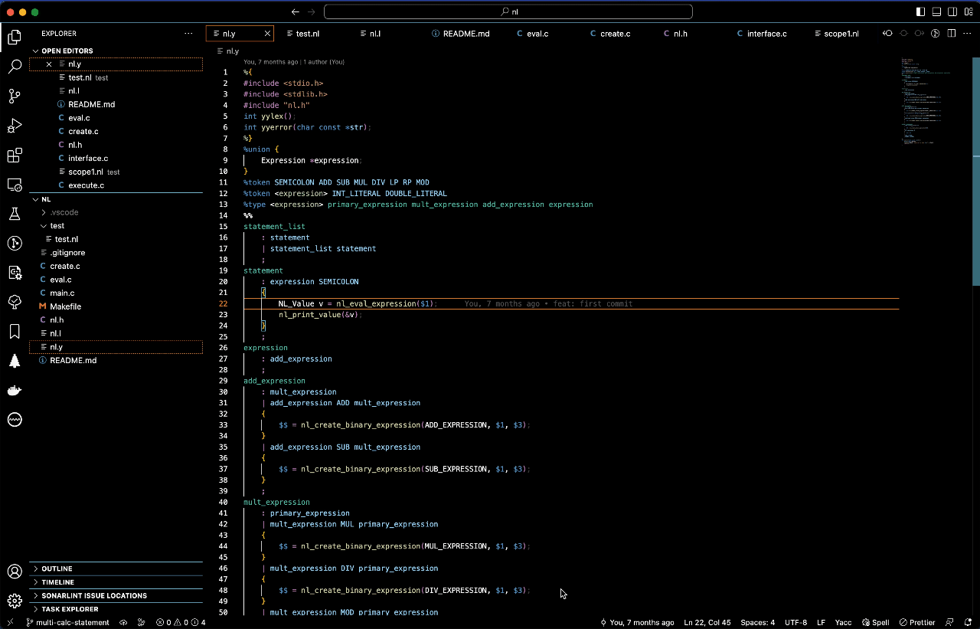Collapse the test folder
Screen dimensions: 980x629
(116, 226)
